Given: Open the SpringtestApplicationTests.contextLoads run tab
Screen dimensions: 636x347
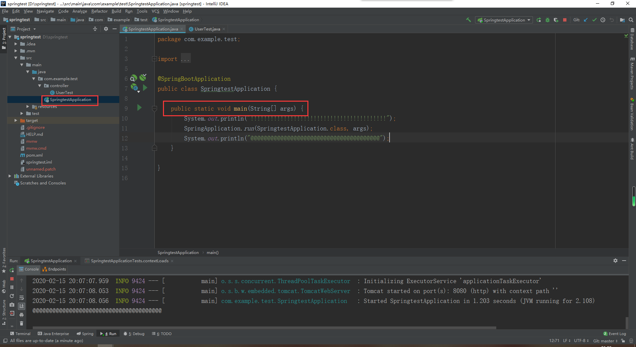Looking at the screenshot, I should (x=129, y=261).
